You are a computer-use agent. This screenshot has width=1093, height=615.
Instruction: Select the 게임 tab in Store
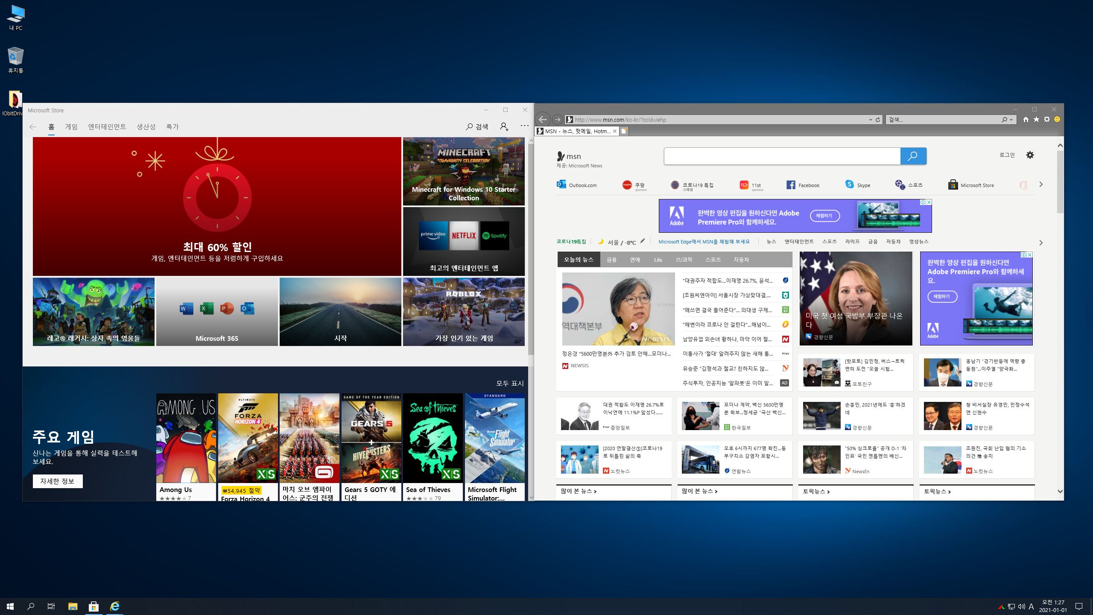pos(71,126)
